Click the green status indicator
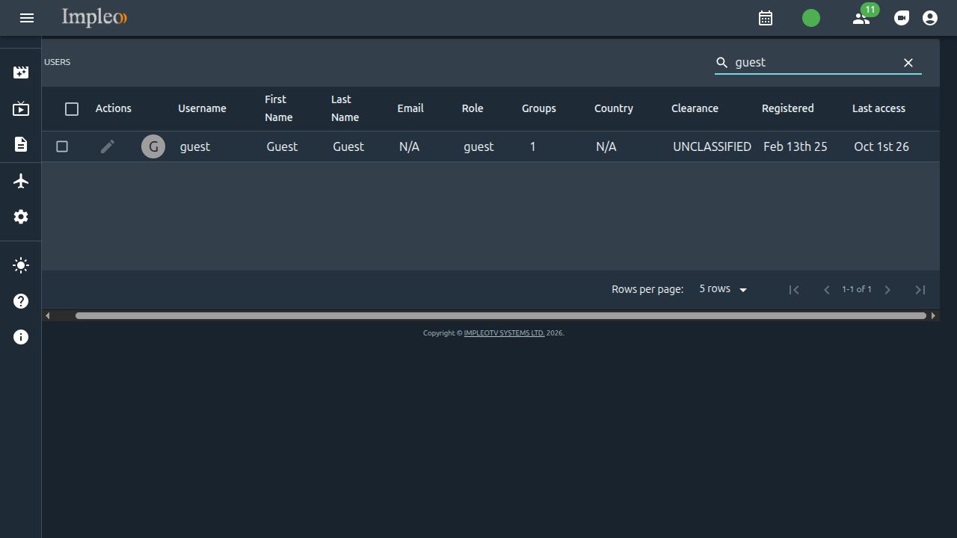 (811, 18)
